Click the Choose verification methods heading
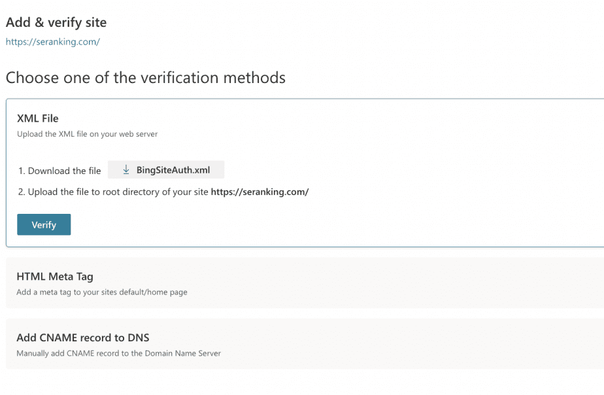This screenshot has height=395, width=604. (145, 77)
